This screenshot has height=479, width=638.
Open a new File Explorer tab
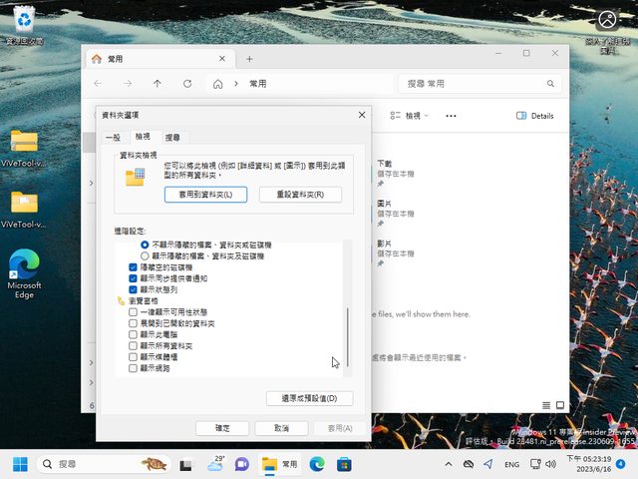[x=249, y=59]
